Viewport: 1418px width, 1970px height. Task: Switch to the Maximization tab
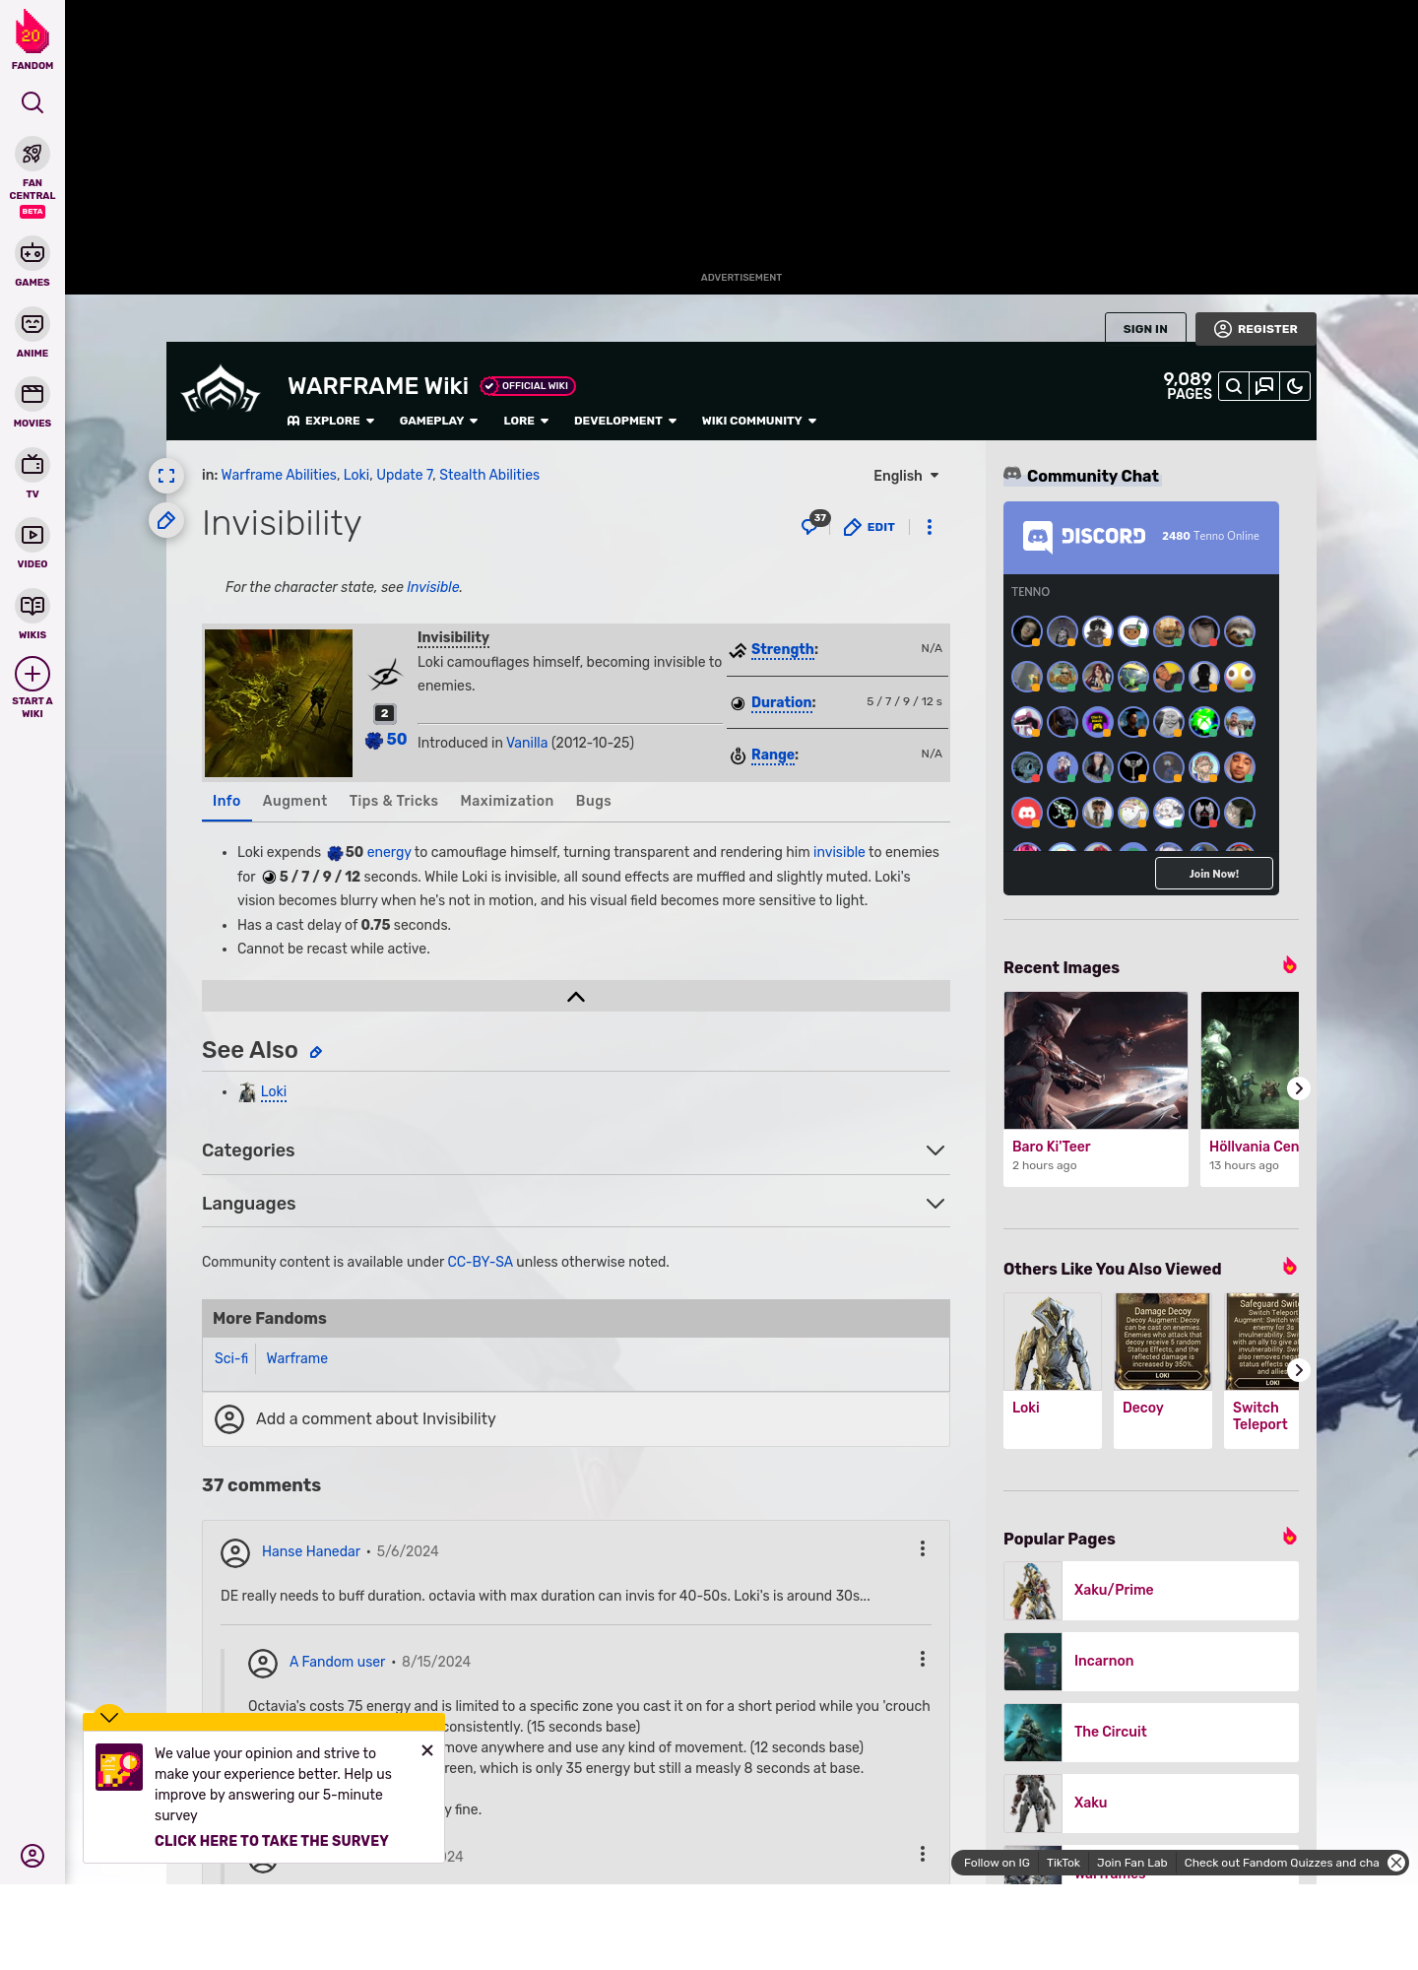(507, 801)
